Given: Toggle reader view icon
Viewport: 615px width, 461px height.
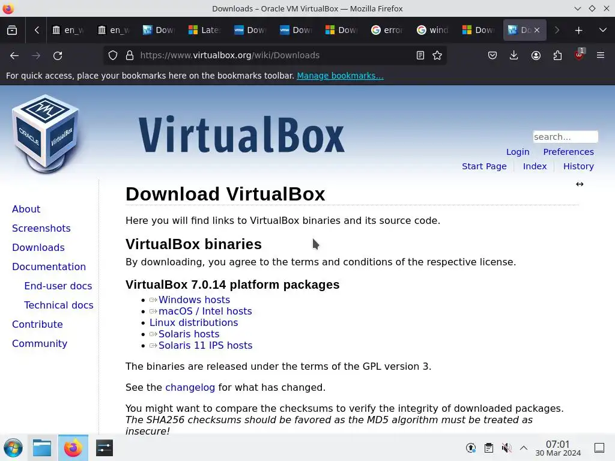Looking at the screenshot, I should click(x=420, y=56).
